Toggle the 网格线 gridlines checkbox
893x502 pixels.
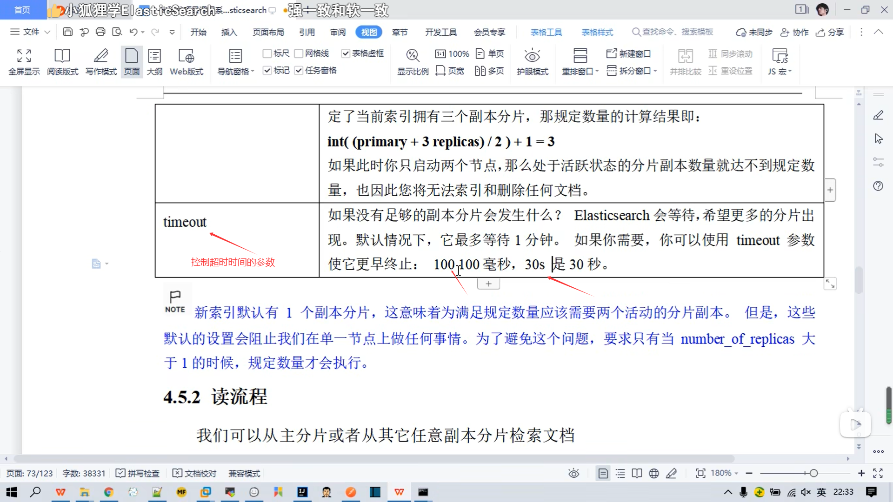coord(299,54)
